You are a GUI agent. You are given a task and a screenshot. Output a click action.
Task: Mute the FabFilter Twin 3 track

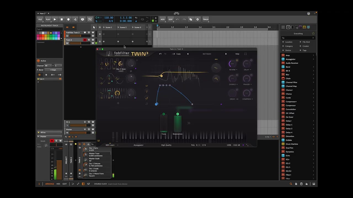pos(93,32)
